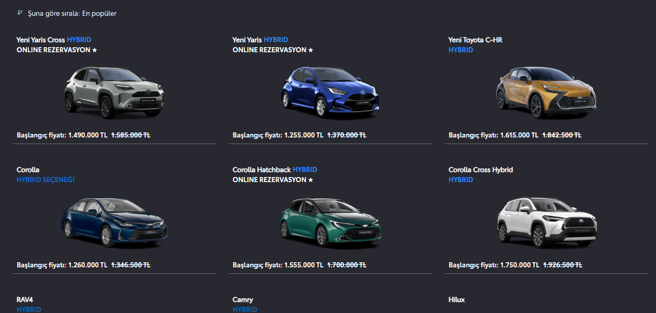The width and height of the screenshot is (656, 313).
Task: Click the price '1.750.000 TL'
Action: coord(520,265)
